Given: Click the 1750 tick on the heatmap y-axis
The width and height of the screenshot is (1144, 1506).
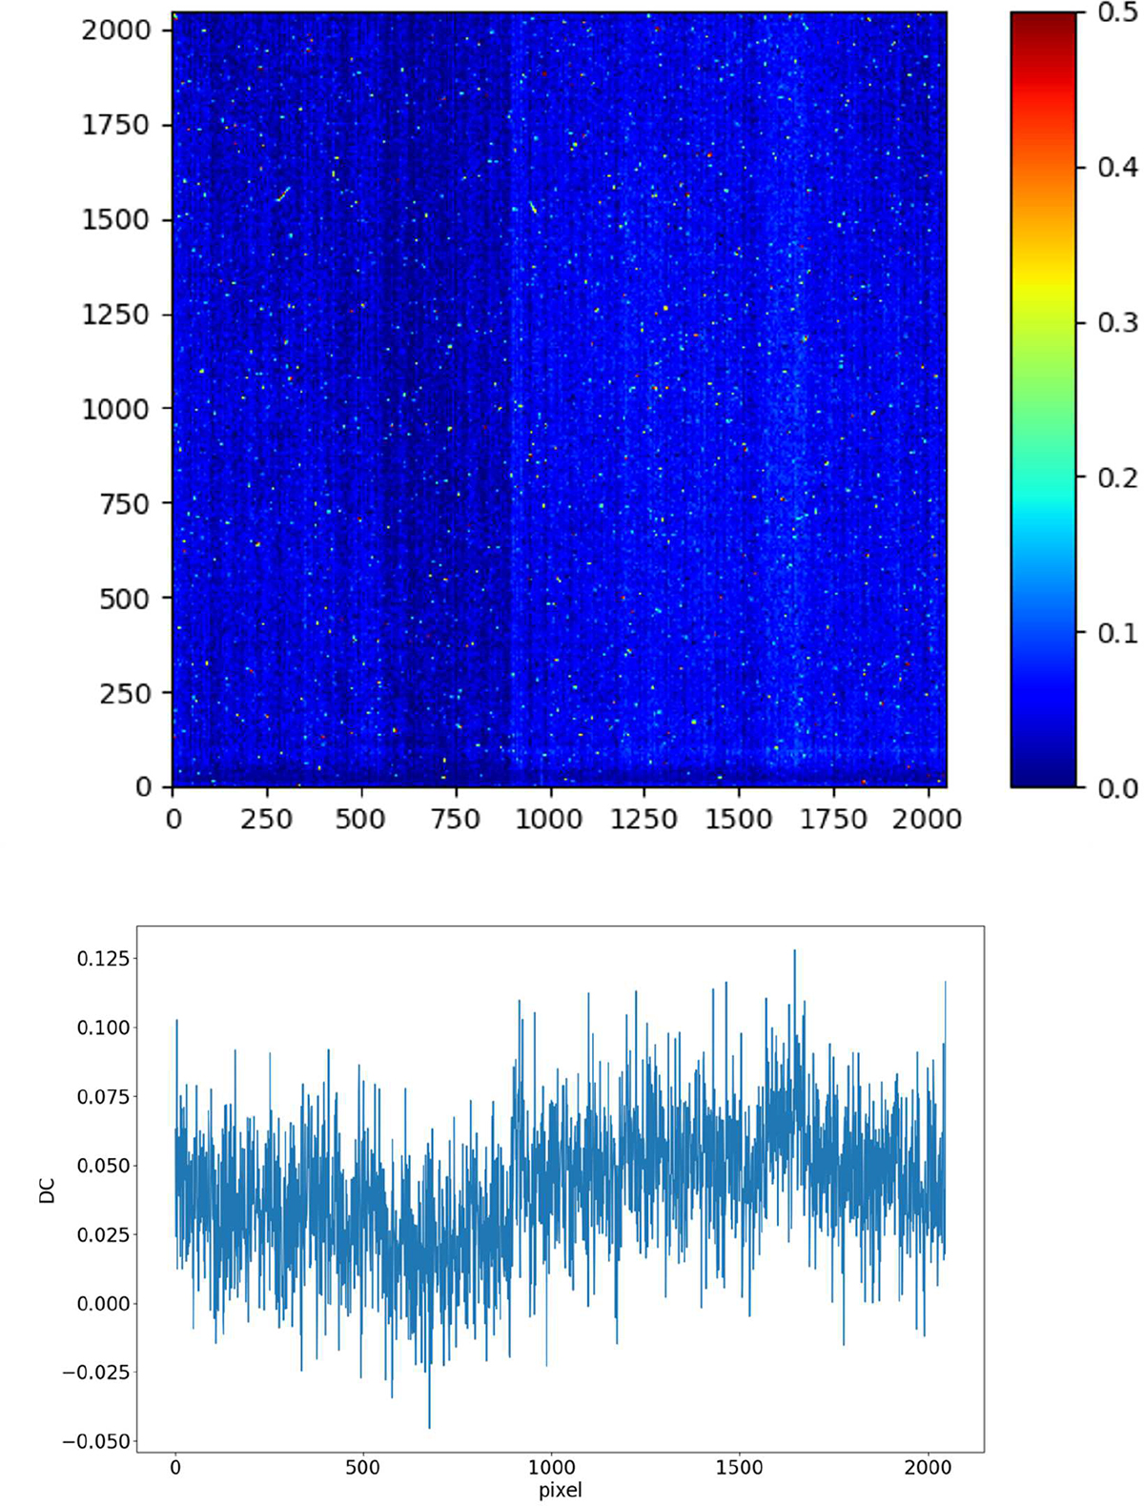Looking at the screenshot, I should (x=116, y=125).
